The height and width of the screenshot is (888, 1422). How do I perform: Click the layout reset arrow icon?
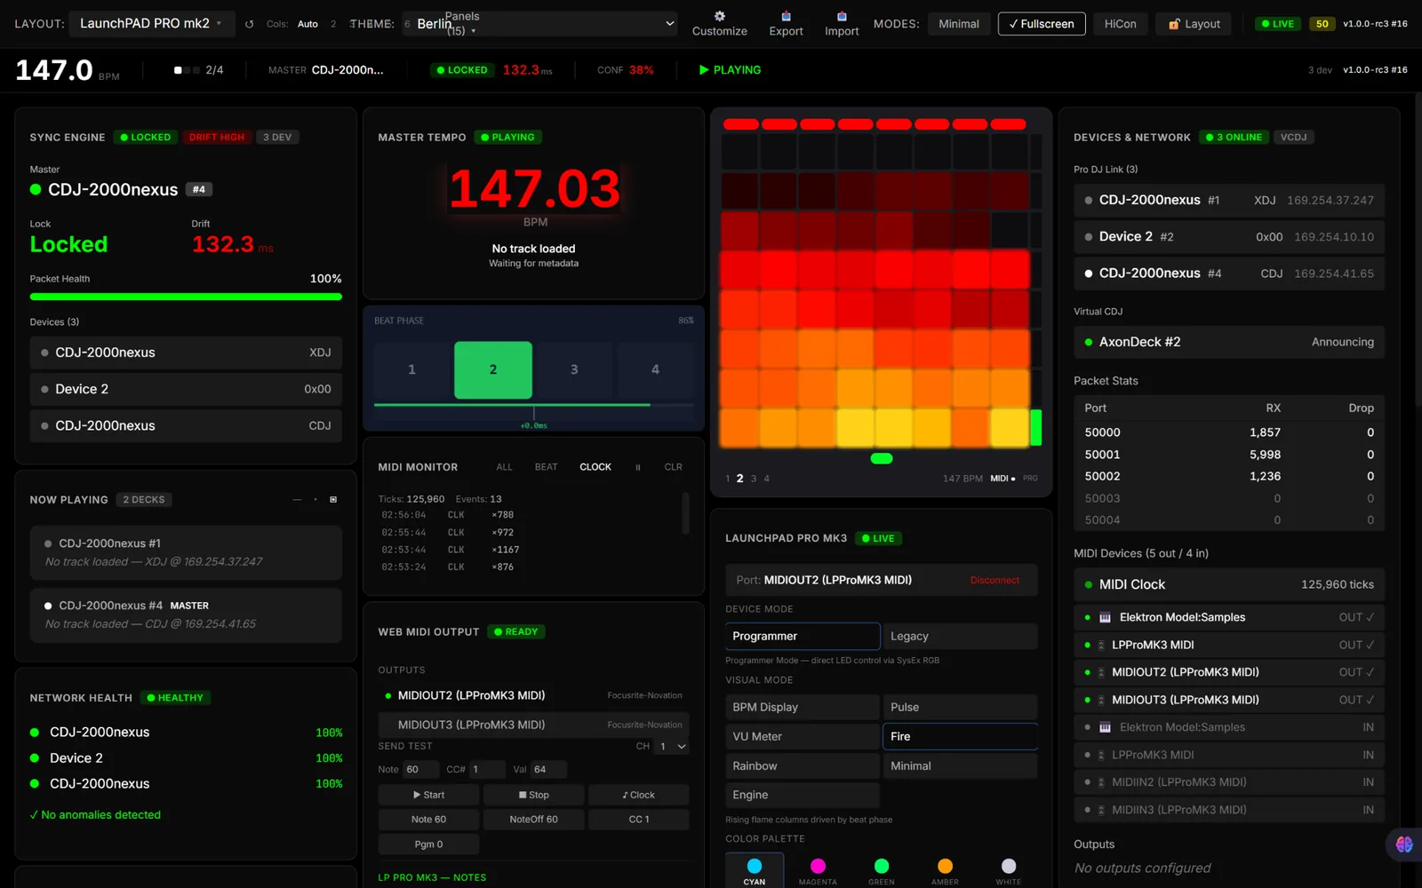pyautogui.click(x=249, y=24)
